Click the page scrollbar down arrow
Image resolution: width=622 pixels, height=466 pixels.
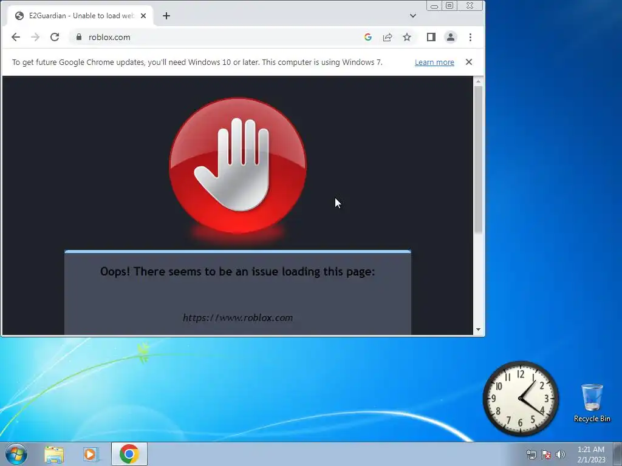479,329
